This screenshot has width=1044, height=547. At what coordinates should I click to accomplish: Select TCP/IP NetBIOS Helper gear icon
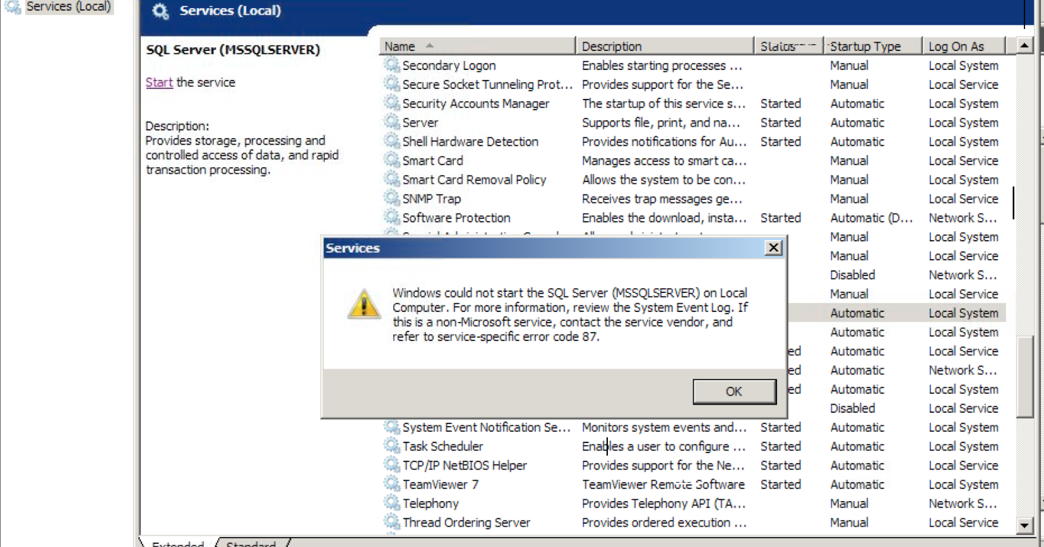[392, 465]
